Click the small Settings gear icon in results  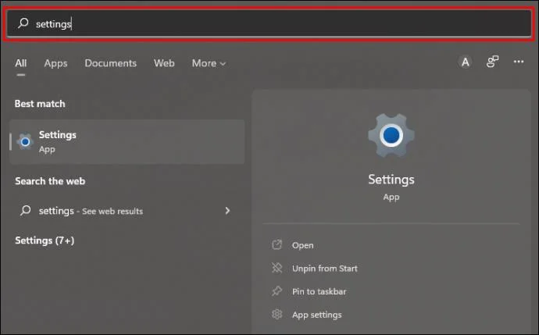pyautogui.click(x=25, y=141)
